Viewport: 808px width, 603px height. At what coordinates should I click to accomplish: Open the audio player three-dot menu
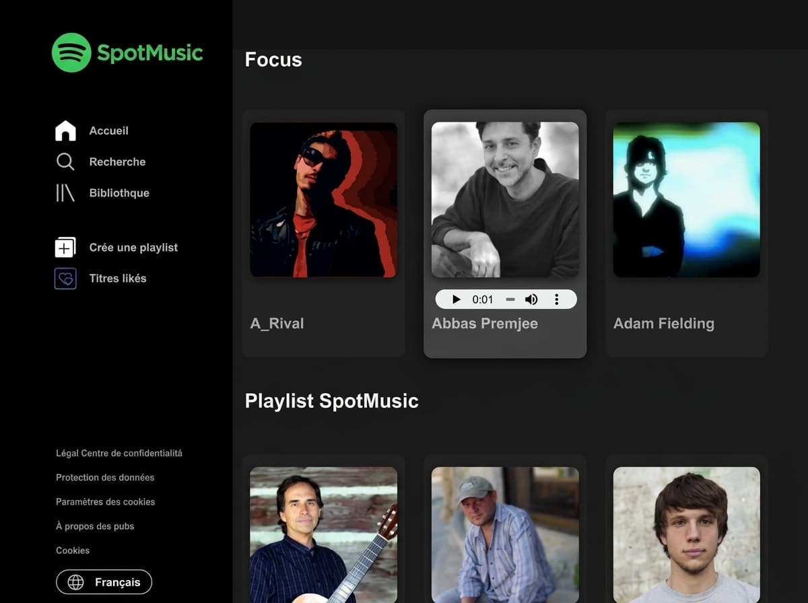[x=556, y=299]
